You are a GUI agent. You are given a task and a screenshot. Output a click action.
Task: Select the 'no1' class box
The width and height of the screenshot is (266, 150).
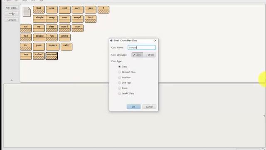point(26,37)
